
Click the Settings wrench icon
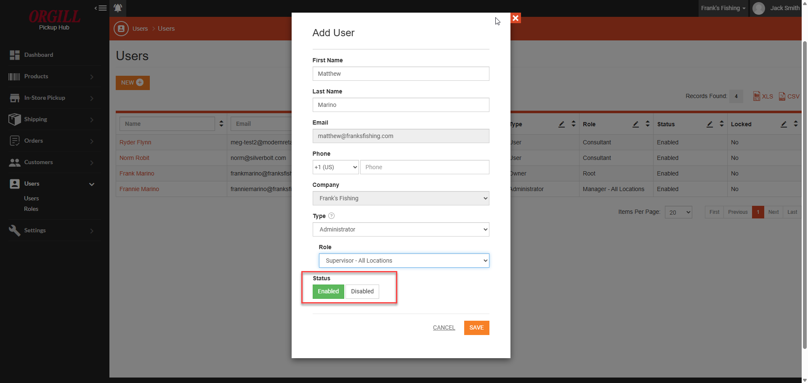[15, 231]
